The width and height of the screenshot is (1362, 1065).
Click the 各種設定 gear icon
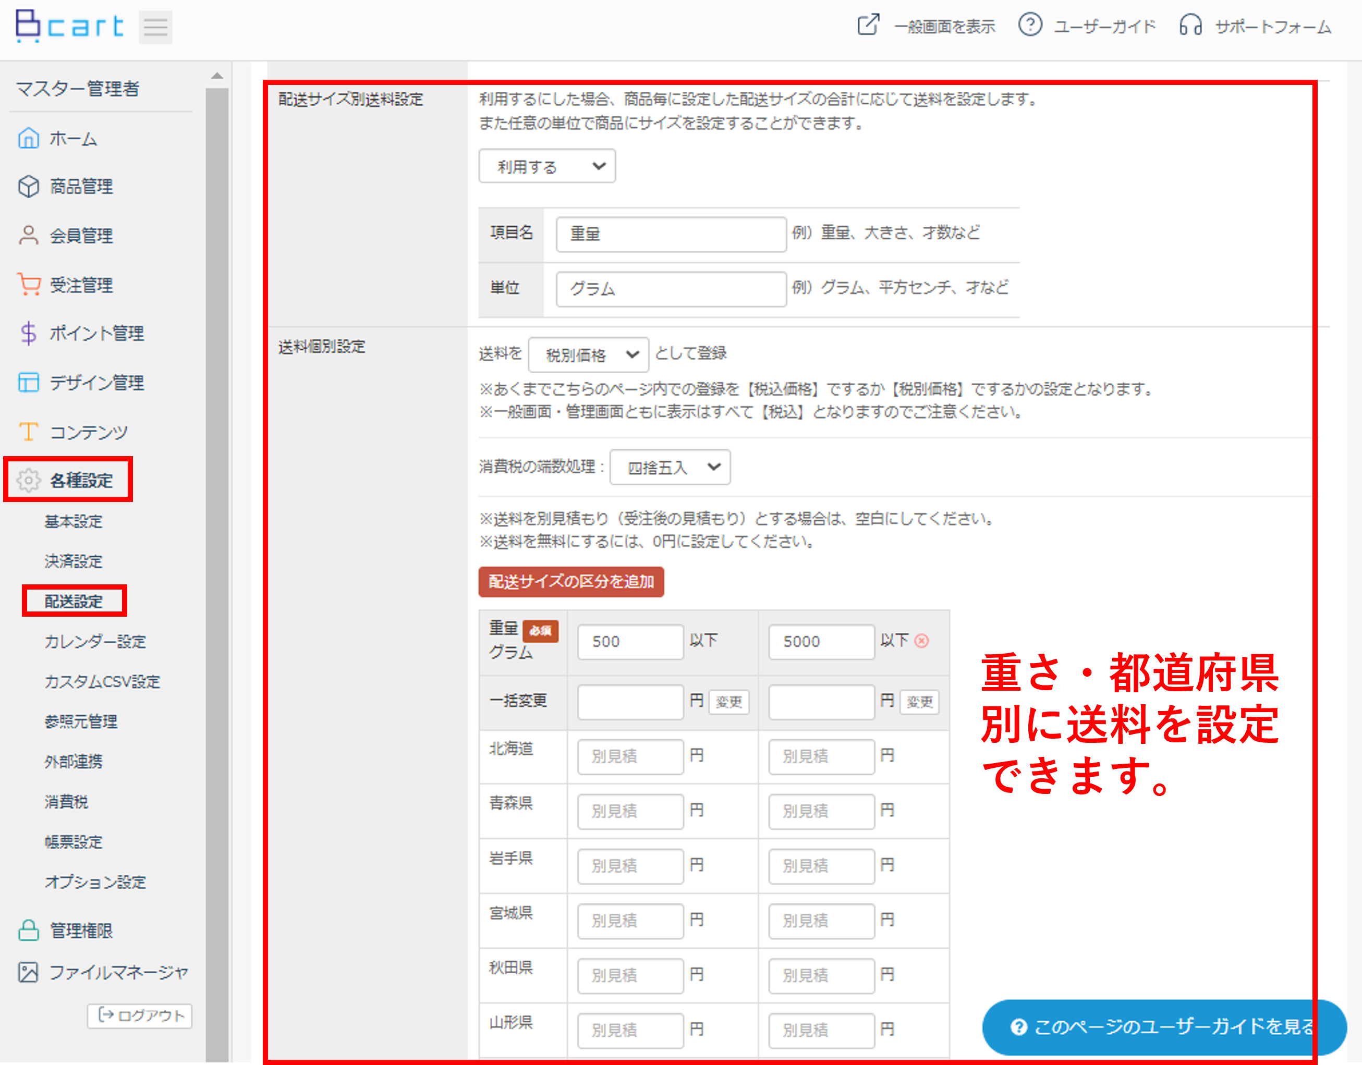click(28, 480)
